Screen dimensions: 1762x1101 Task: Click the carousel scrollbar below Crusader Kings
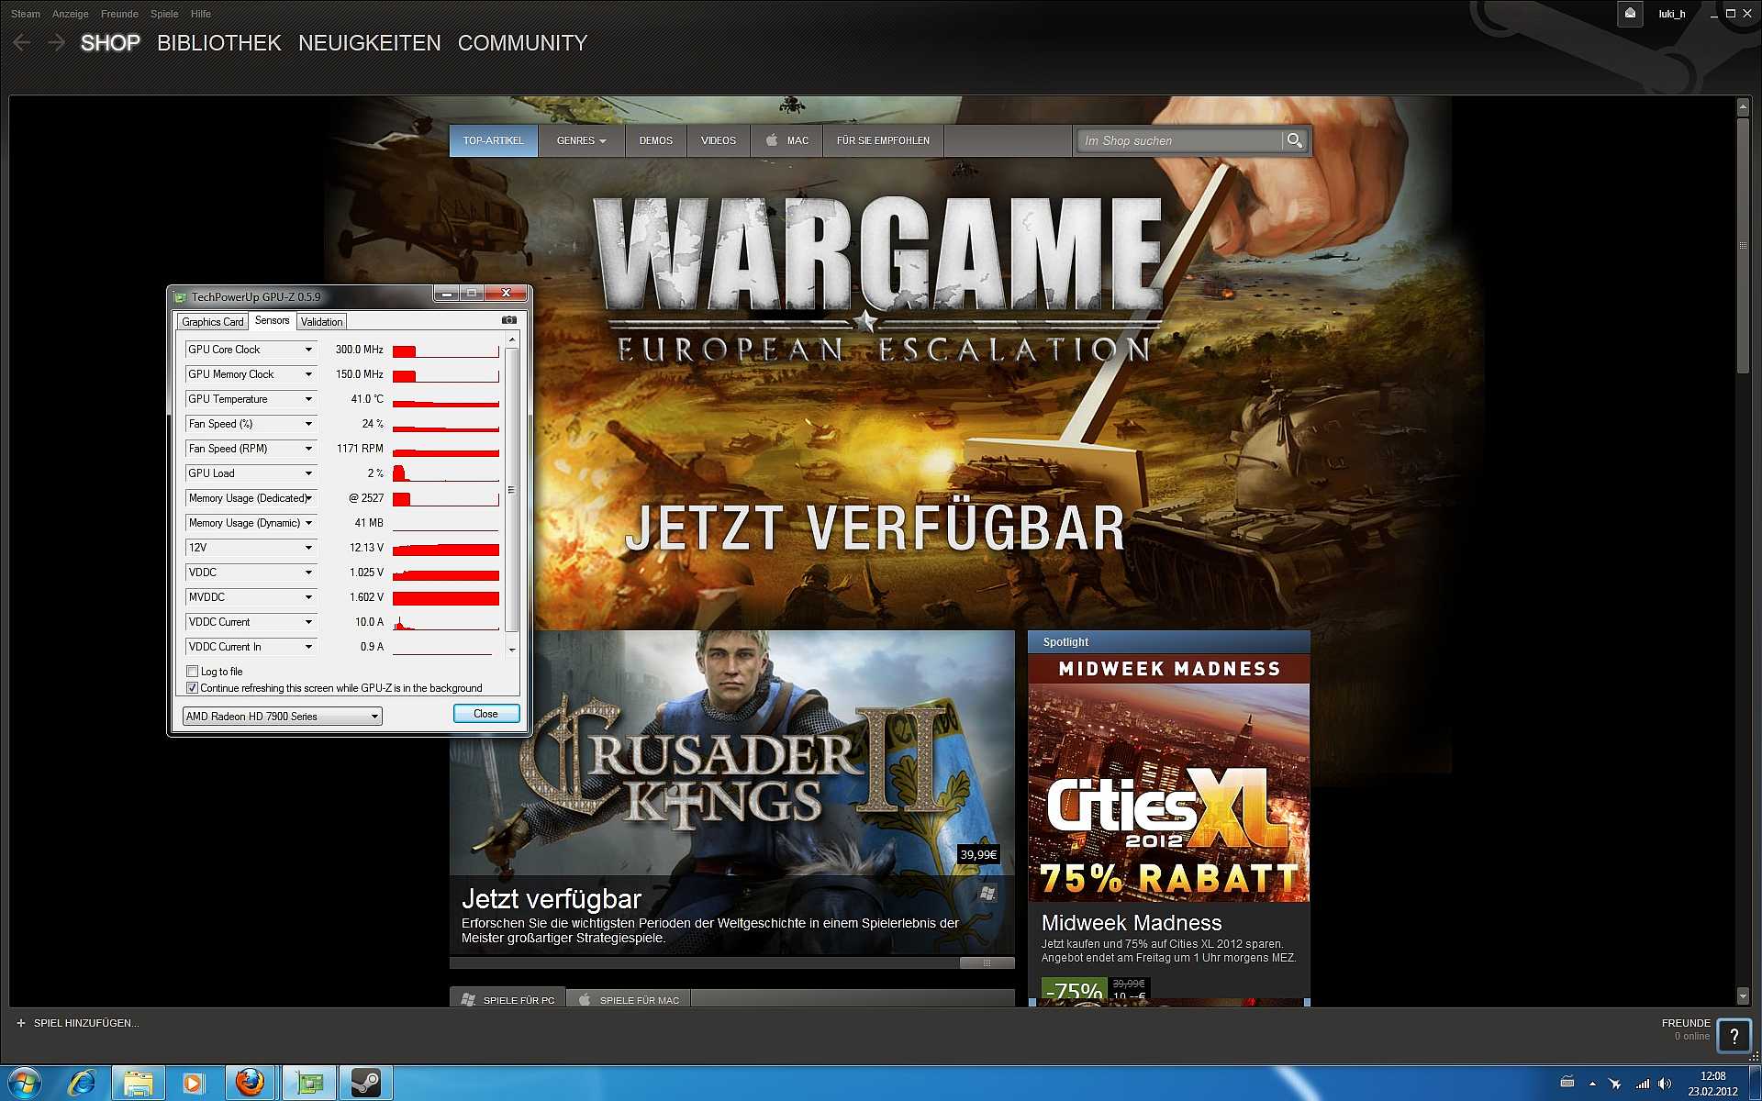(987, 963)
